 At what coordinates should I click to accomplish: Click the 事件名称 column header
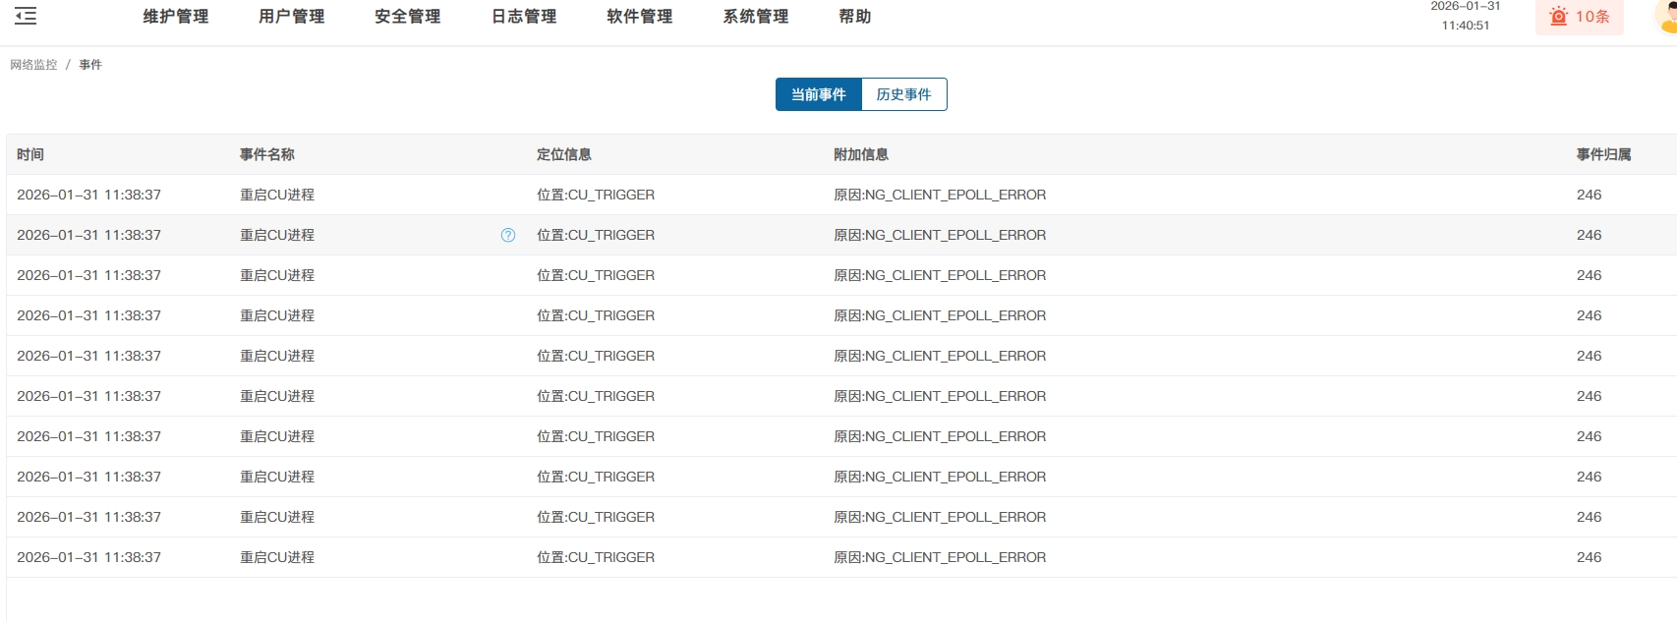[x=267, y=154]
